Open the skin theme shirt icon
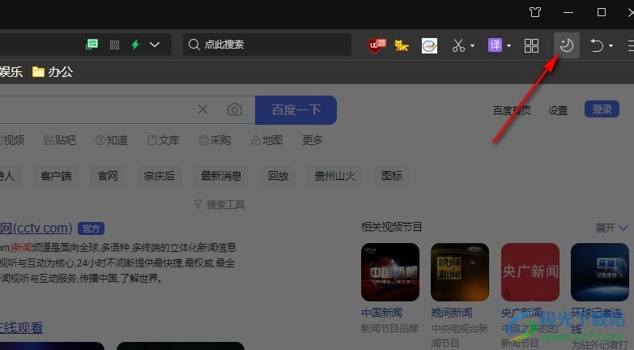 (535, 12)
